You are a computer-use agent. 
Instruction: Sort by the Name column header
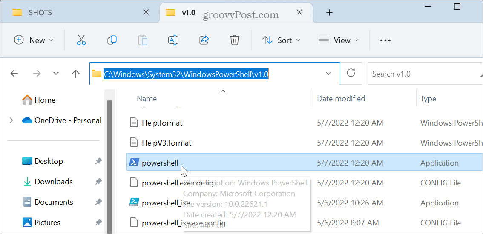pos(147,99)
